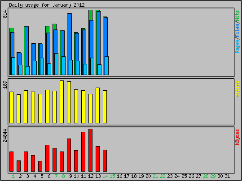
Task: Click the 814 hits axis label
Action: (5, 14)
